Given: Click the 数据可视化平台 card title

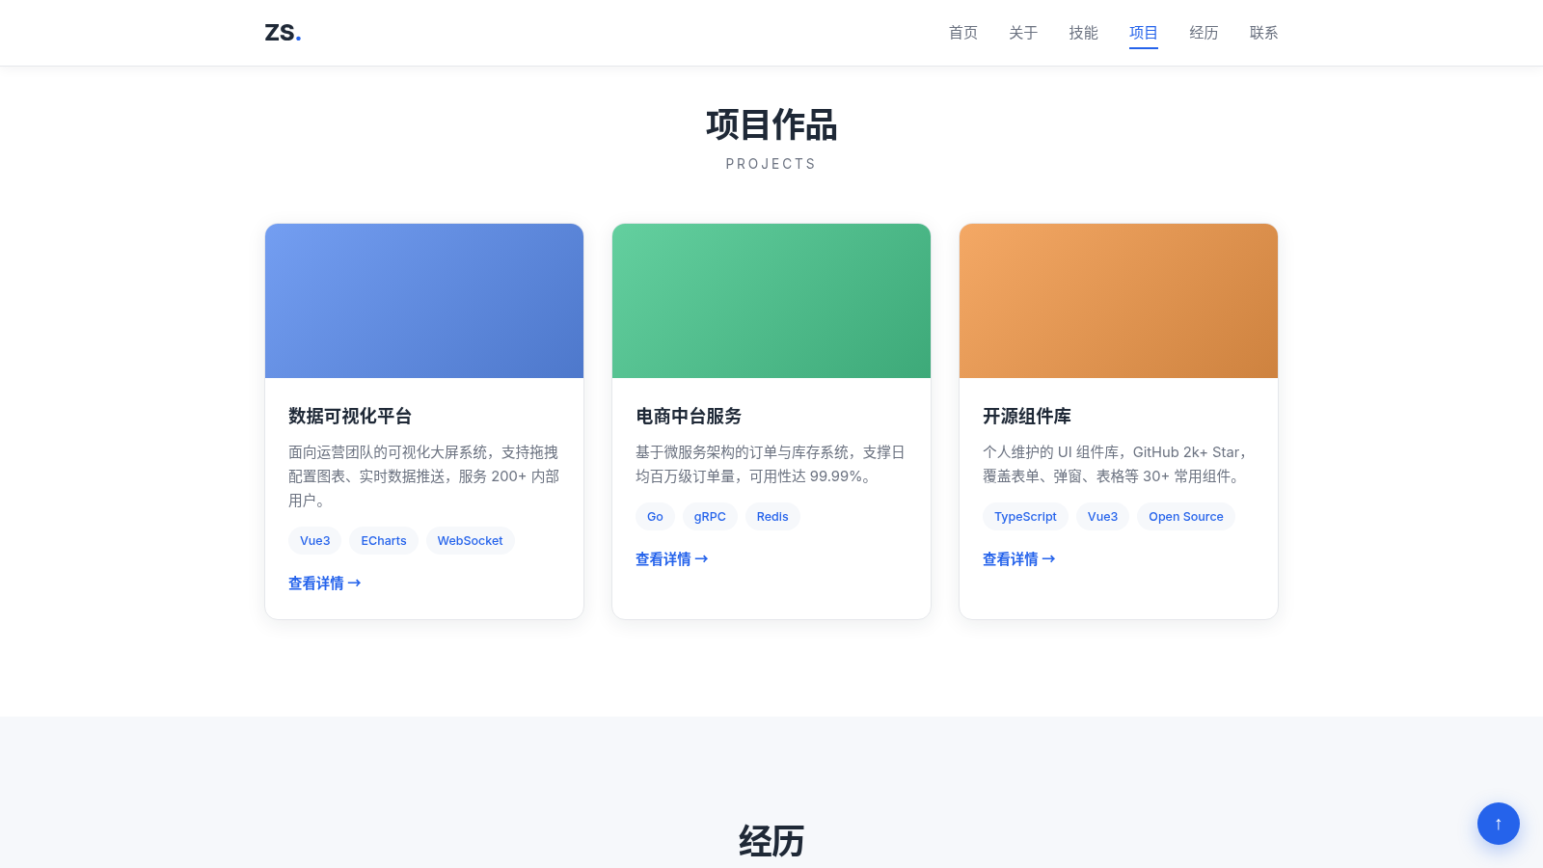Looking at the screenshot, I should (350, 417).
